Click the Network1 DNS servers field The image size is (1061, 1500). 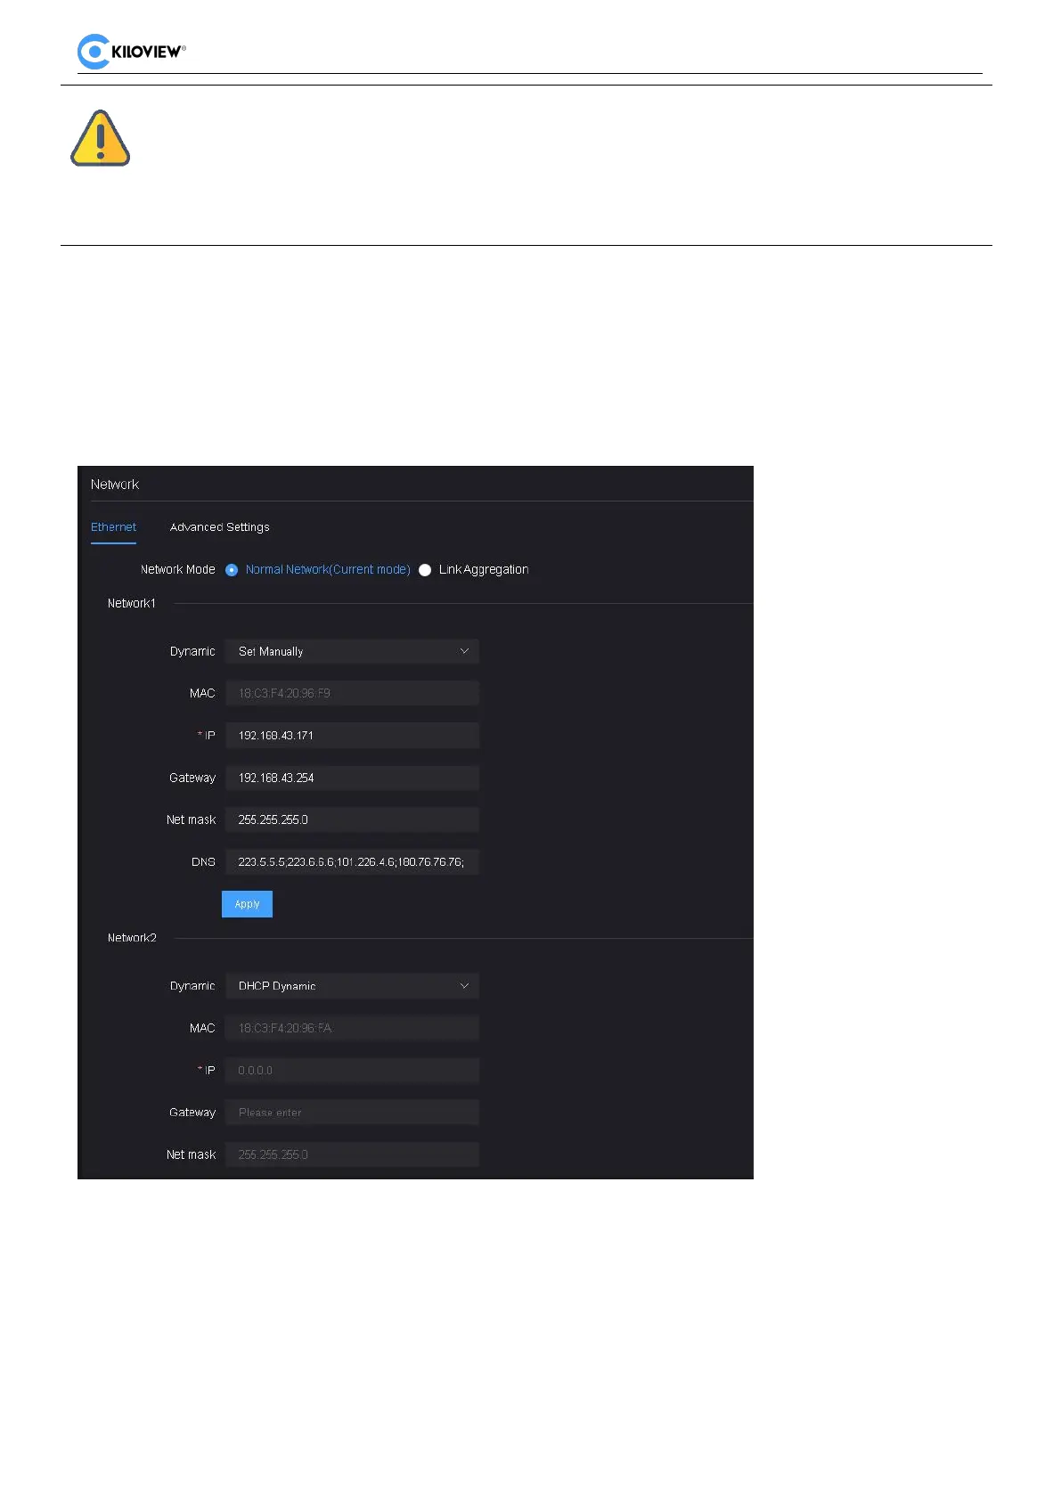352,862
